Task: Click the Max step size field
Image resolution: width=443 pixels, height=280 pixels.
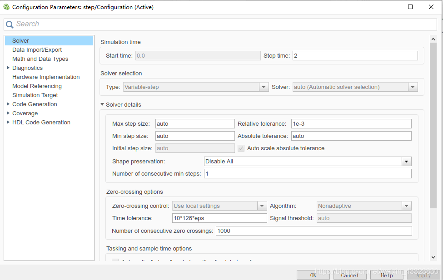Action: click(195, 123)
